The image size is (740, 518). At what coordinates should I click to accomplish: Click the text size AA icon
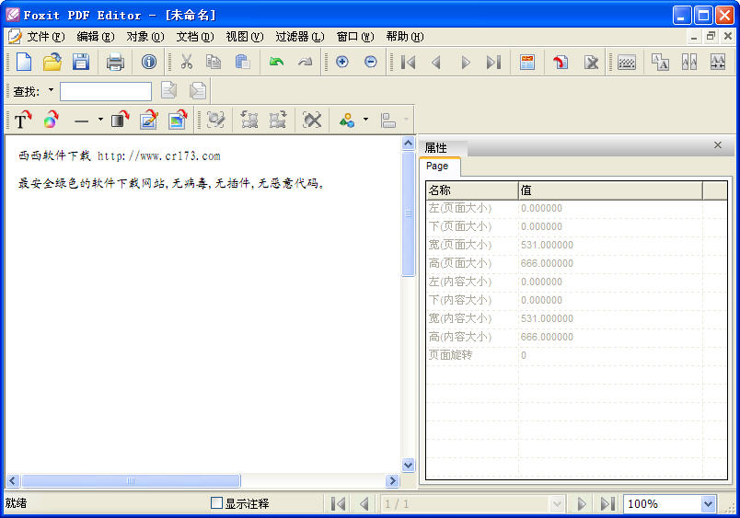point(660,62)
